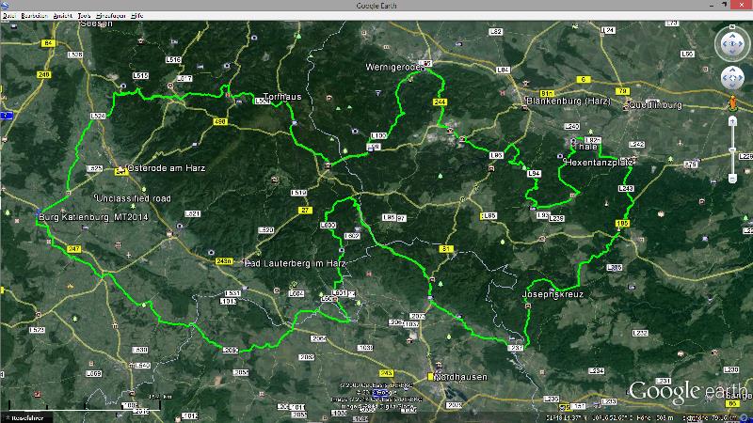Click the zoom out minus button
753x423 pixels.
coord(732,179)
